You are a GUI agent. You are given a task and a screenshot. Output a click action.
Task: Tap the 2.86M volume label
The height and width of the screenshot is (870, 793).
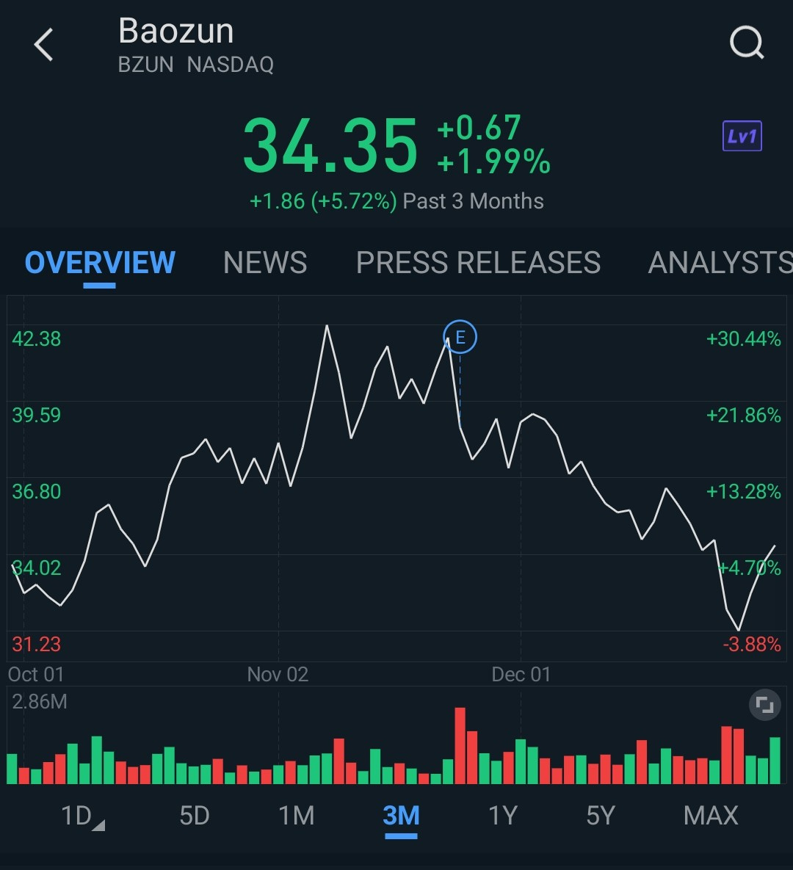(x=40, y=702)
